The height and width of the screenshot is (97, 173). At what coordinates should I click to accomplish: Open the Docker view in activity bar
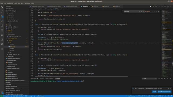2,35
